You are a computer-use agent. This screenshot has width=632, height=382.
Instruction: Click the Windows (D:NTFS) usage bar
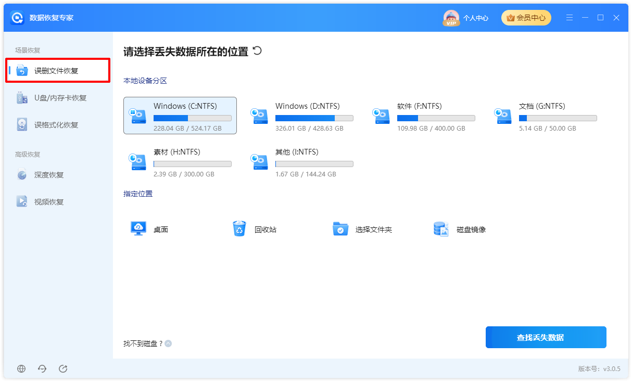[x=314, y=118]
